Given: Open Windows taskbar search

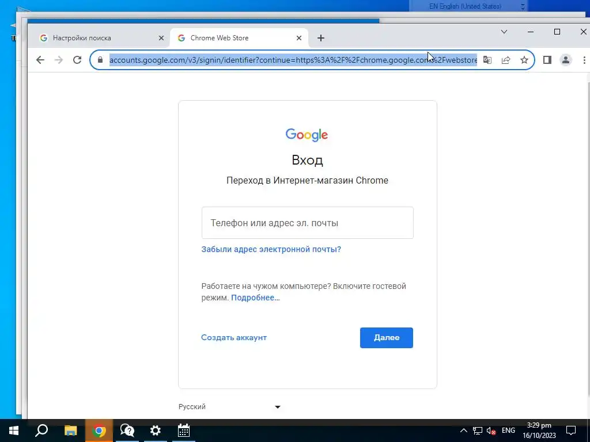Looking at the screenshot, I should [41, 430].
